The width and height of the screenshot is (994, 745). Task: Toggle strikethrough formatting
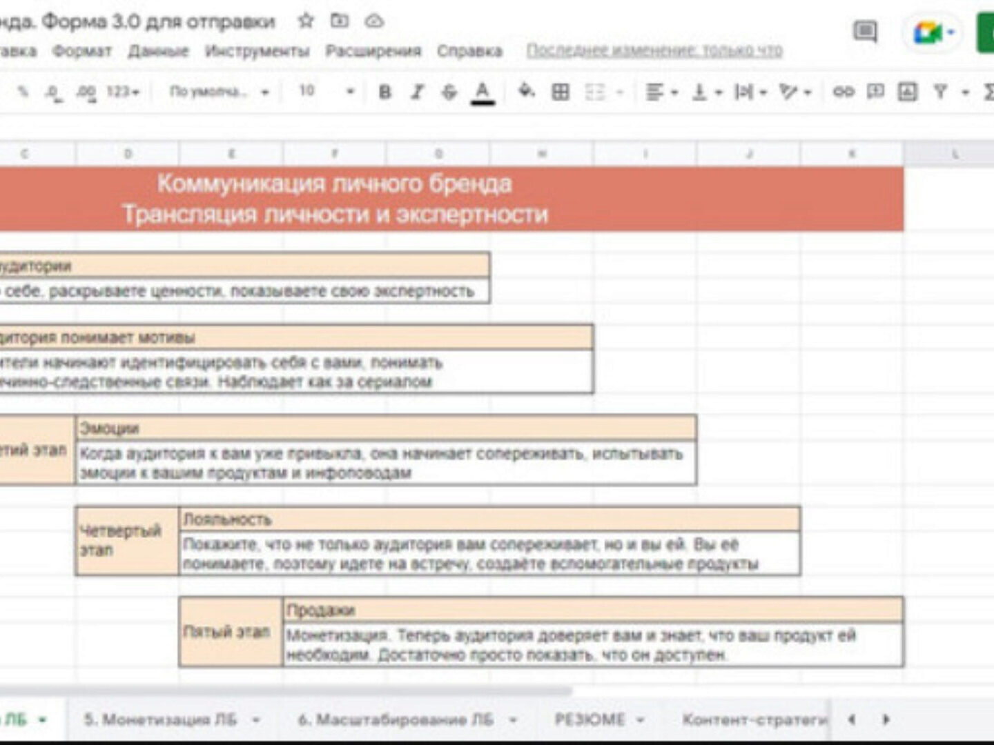click(x=449, y=92)
